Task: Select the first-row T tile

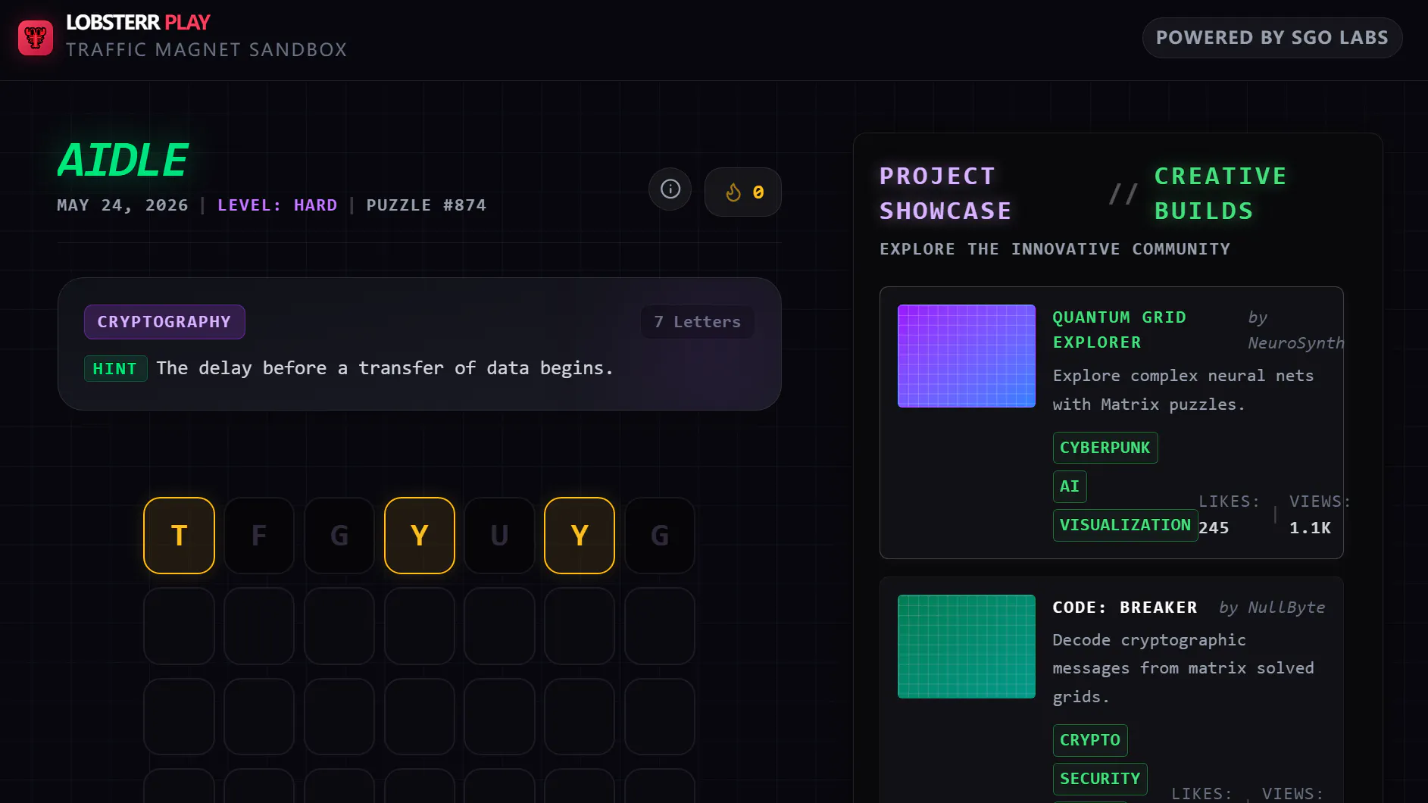Action: tap(179, 536)
